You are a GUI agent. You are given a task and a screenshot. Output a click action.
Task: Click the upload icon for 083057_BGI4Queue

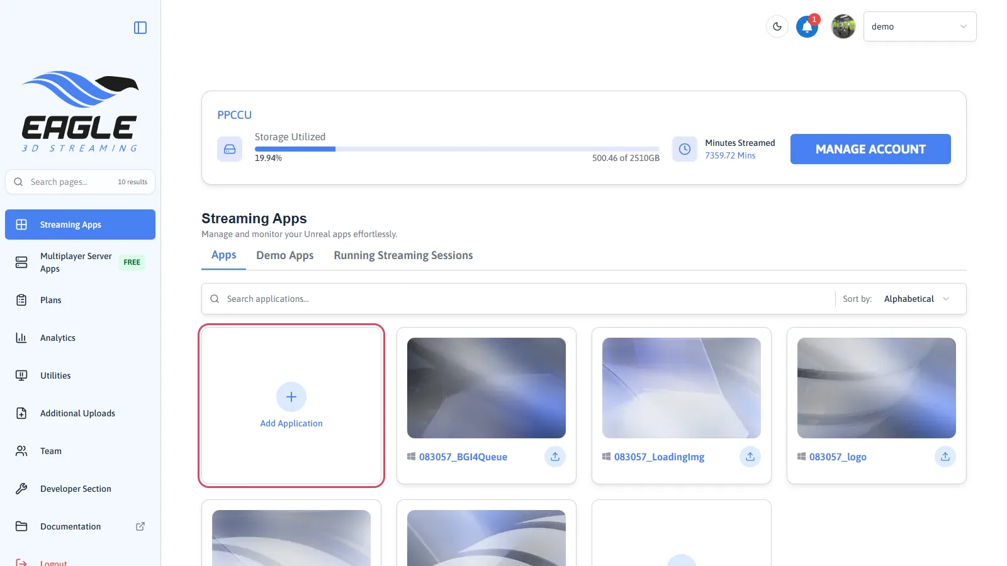[x=555, y=457]
